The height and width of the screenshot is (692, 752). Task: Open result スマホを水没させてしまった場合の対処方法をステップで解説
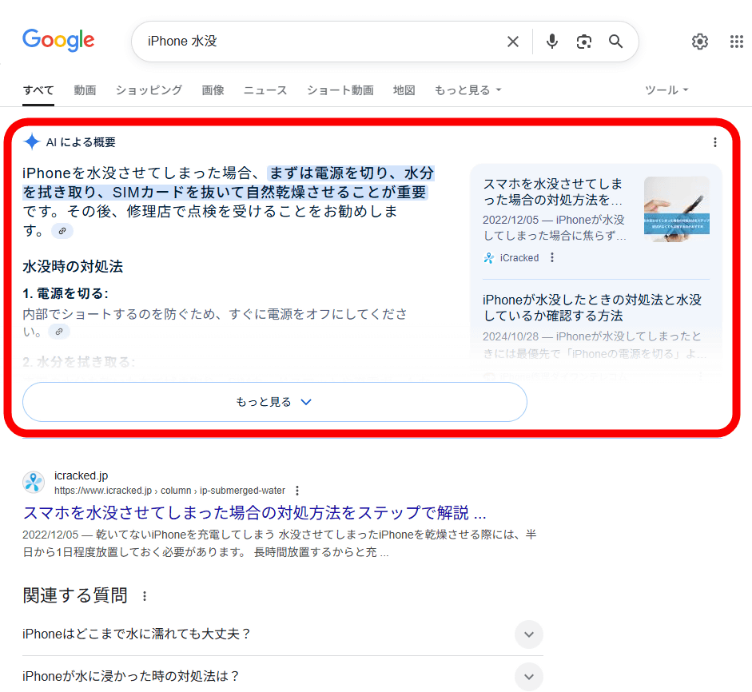point(254,513)
